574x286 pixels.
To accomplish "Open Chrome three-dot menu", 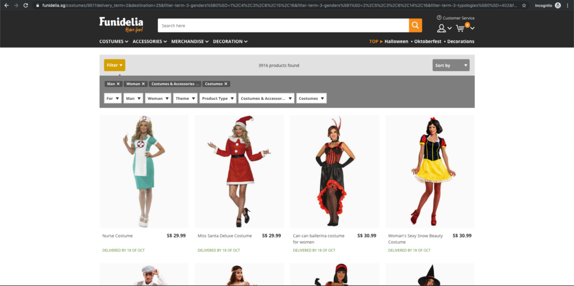I will 567,6.
